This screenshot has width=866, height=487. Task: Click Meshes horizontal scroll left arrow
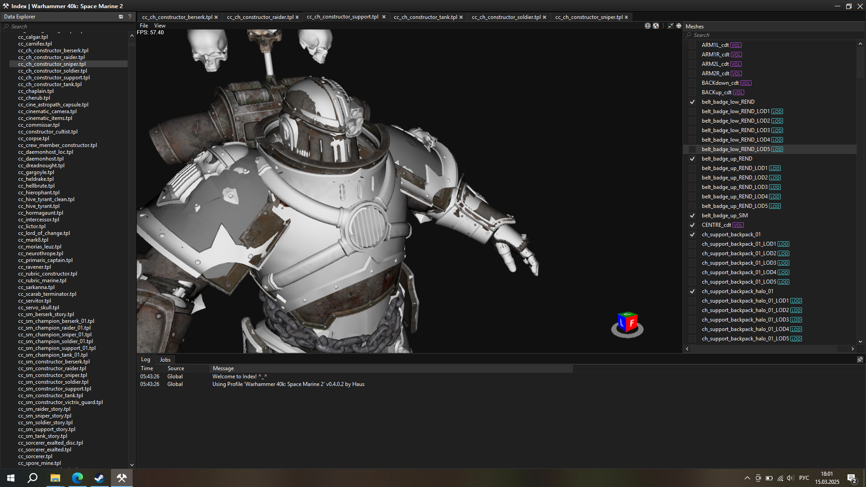click(687, 349)
